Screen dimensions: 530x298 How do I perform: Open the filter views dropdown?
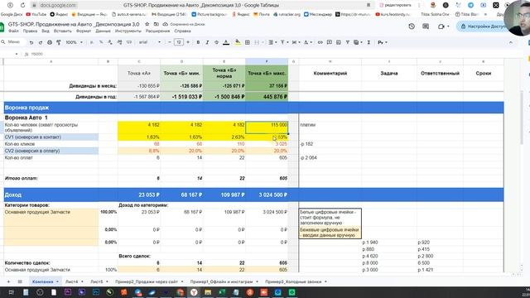click(x=358, y=42)
